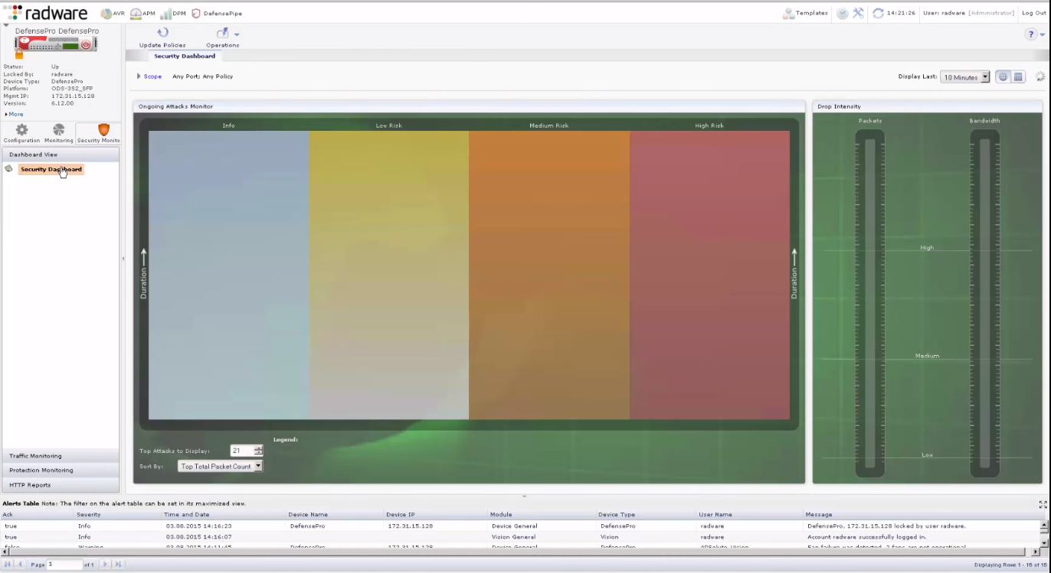The height and width of the screenshot is (573, 1051).
Task: Open the Display Last dropdown
Action: click(965, 77)
